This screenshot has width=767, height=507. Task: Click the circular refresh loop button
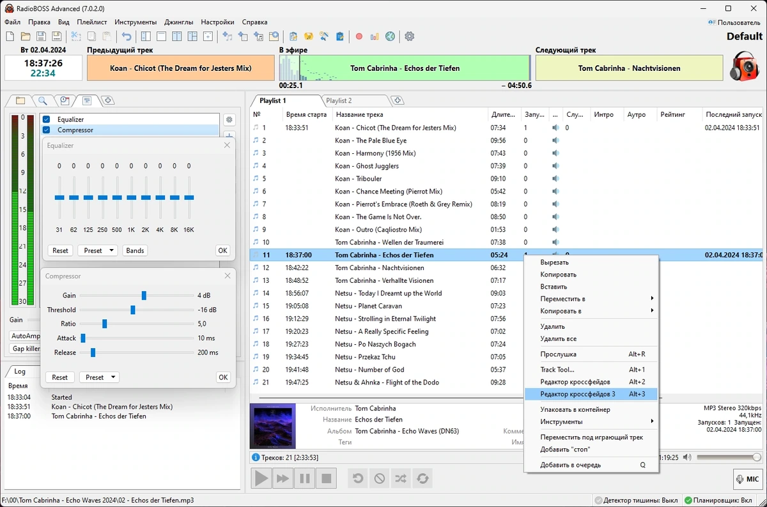[x=422, y=478]
